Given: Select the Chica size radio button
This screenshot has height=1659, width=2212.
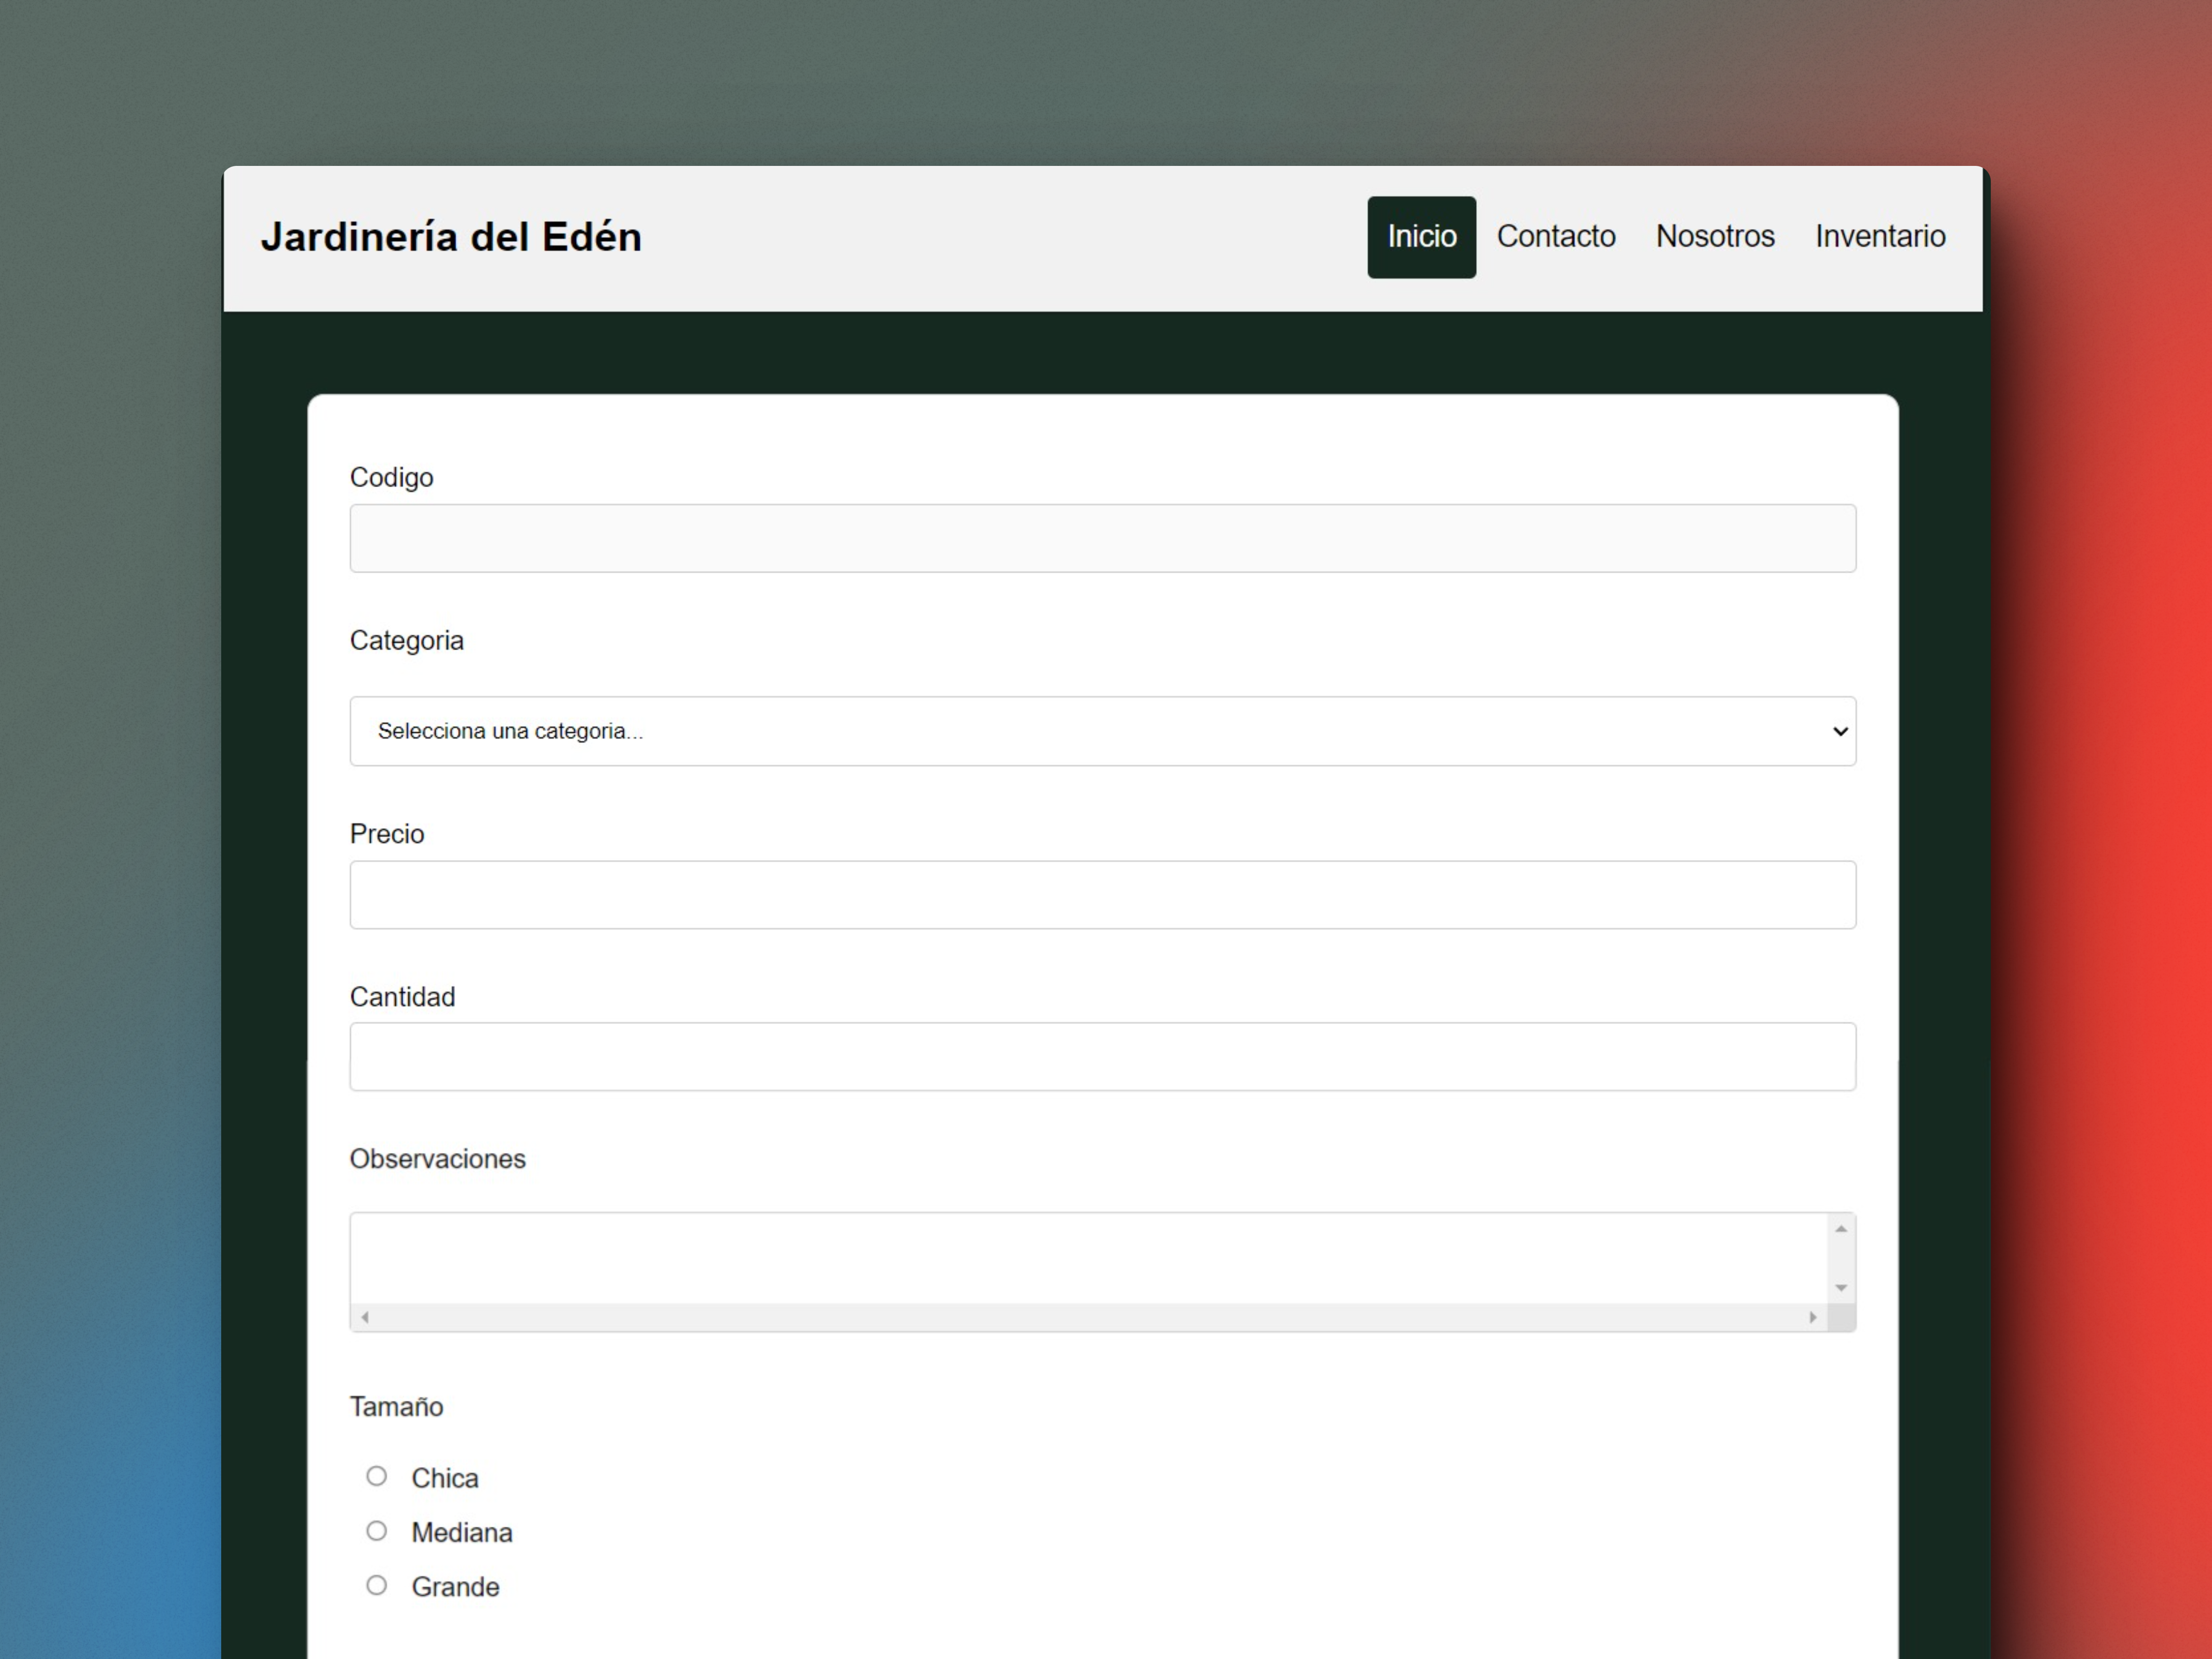Looking at the screenshot, I should [376, 1476].
